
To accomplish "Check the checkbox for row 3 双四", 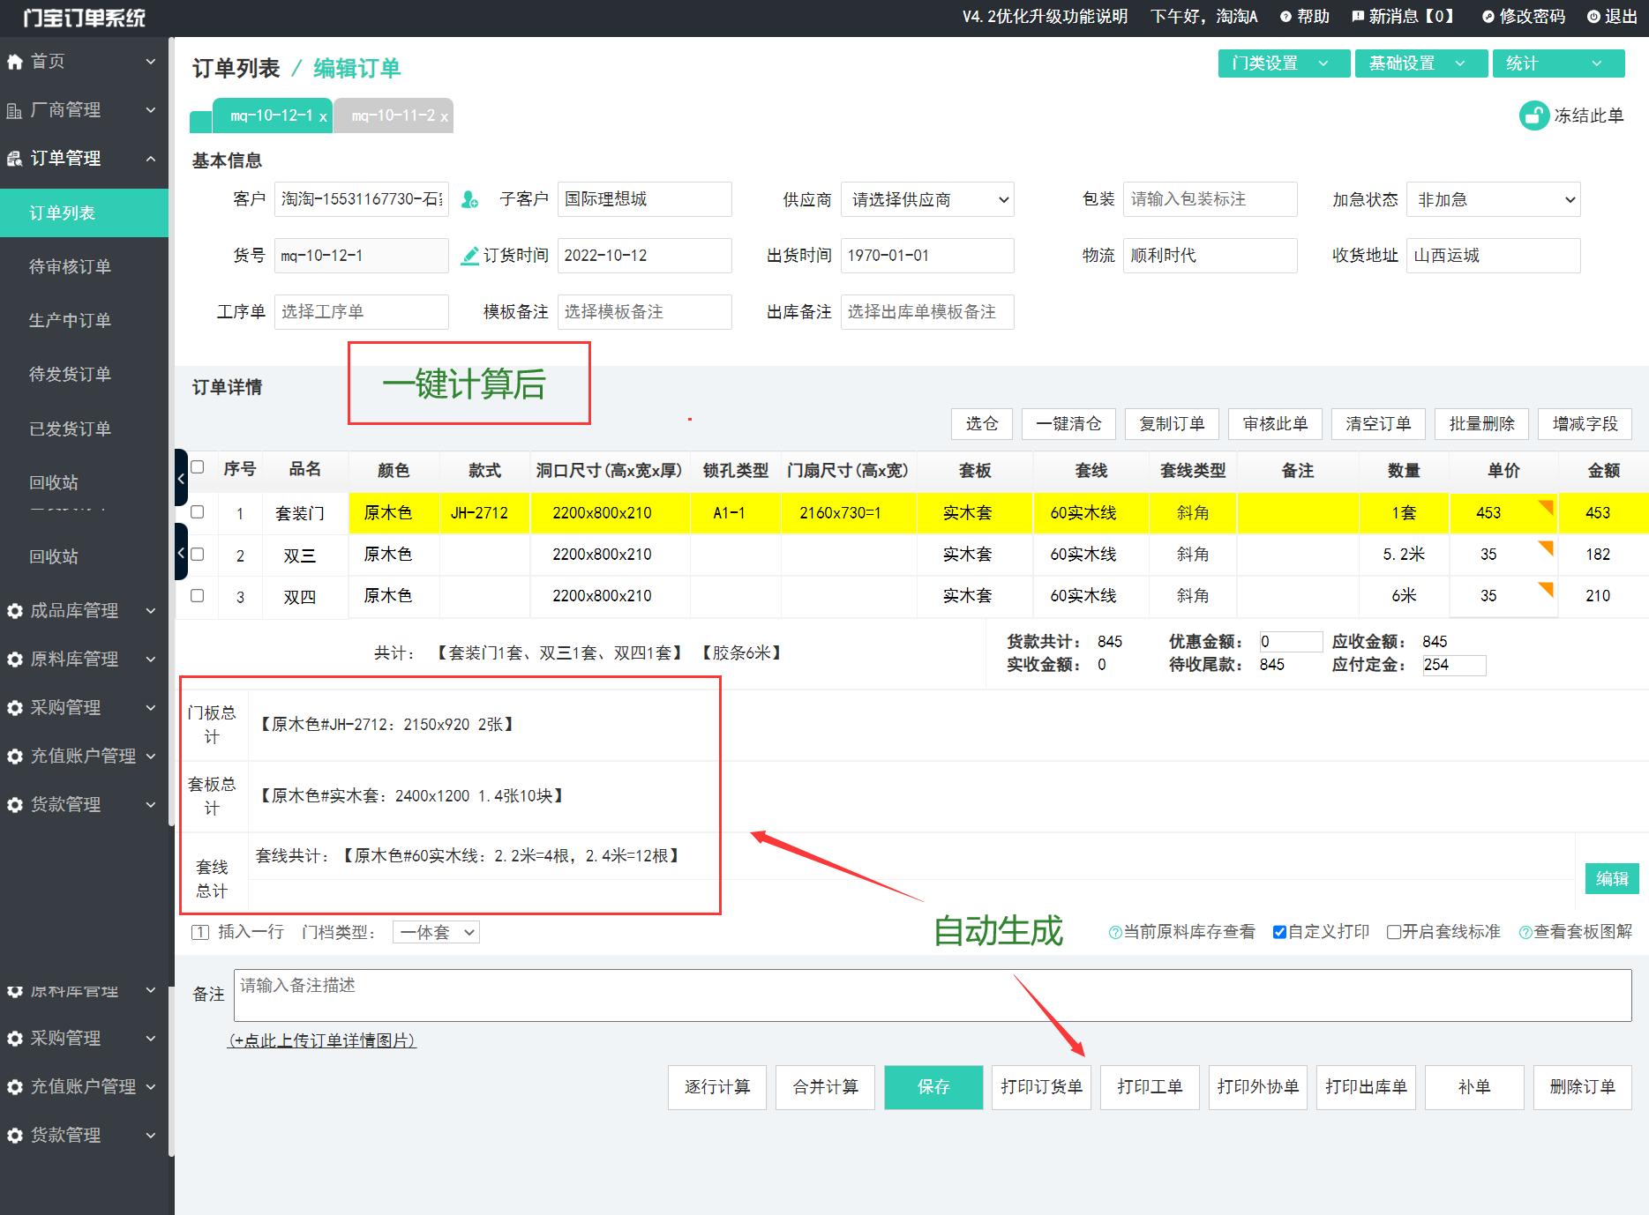I will 198,595.
